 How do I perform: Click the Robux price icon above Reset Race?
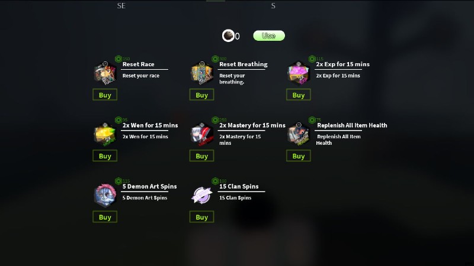click(118, 59)
